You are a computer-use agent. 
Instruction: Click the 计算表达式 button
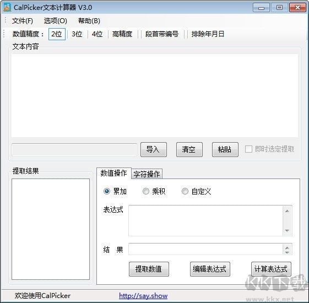(x=271, y=269)
